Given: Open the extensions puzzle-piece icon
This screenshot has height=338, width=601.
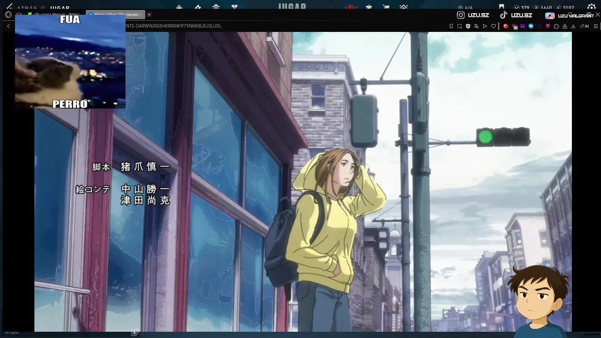Looking at the screenshot, I should (556, 26).
